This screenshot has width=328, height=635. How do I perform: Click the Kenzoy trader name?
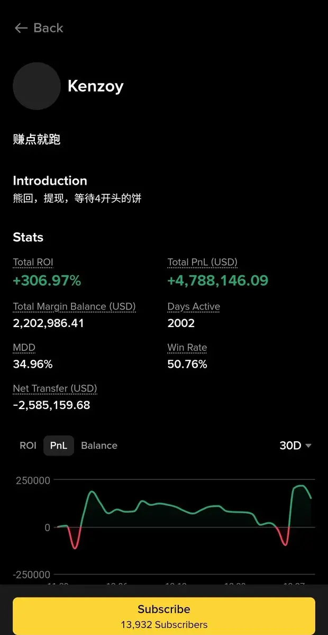click(95, 86)
